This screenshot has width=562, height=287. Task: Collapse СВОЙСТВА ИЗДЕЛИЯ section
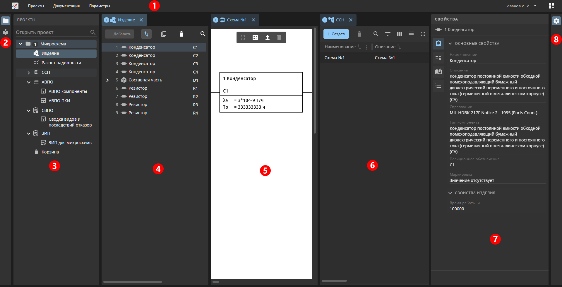[450, 193]
